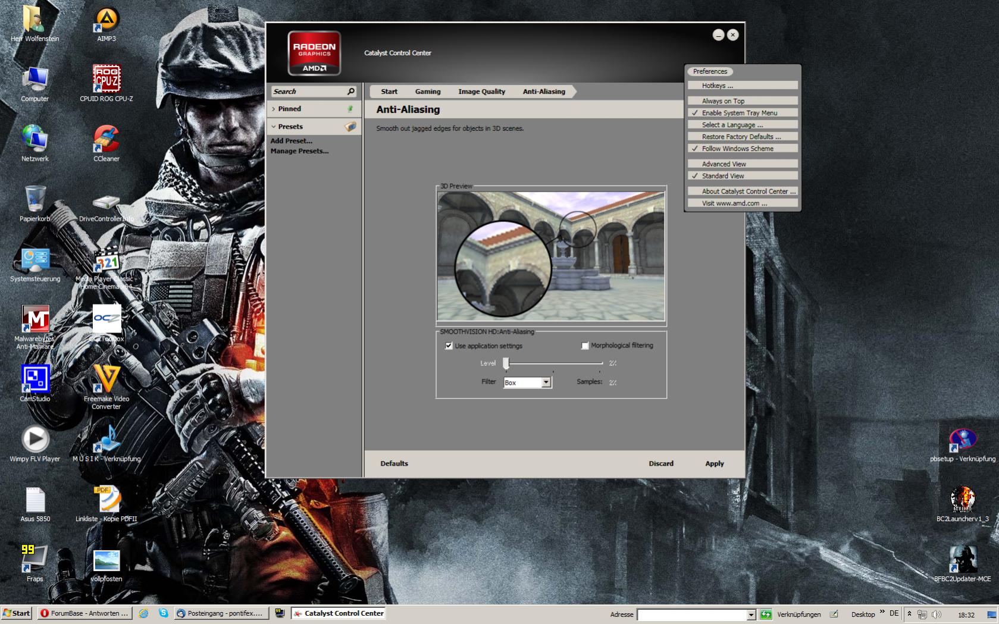This screenshot has width=999, height=624.
Task: Open About Catalyst Control Center
Action: pos(743,192)
